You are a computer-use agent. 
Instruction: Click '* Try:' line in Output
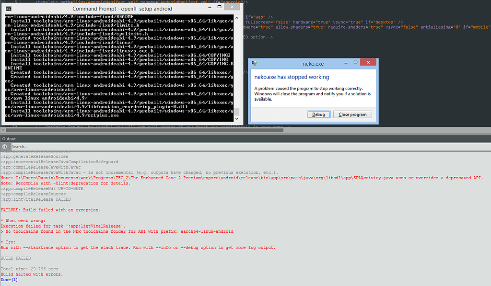point(8,242)
